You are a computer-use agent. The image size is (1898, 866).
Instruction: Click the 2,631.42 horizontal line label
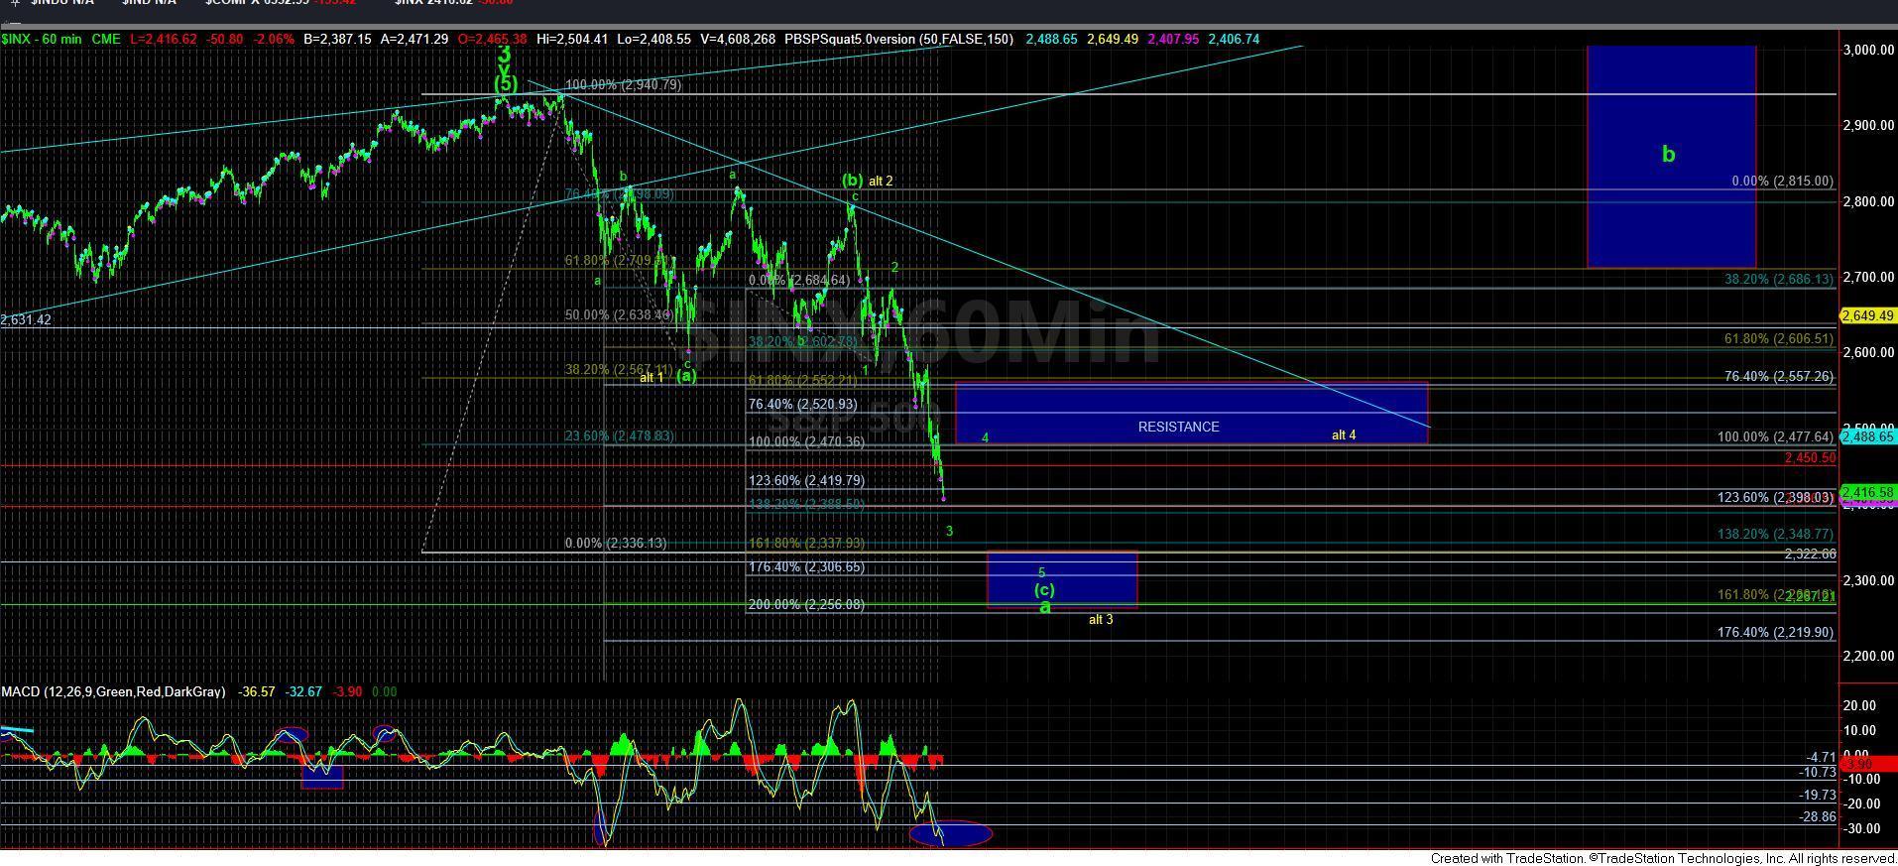click(26, 319)
